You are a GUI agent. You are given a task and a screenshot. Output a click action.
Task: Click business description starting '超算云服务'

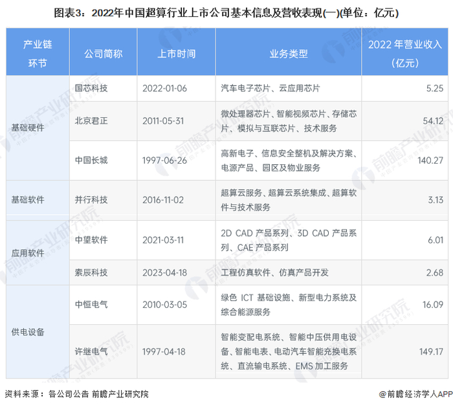pos(289,200)
